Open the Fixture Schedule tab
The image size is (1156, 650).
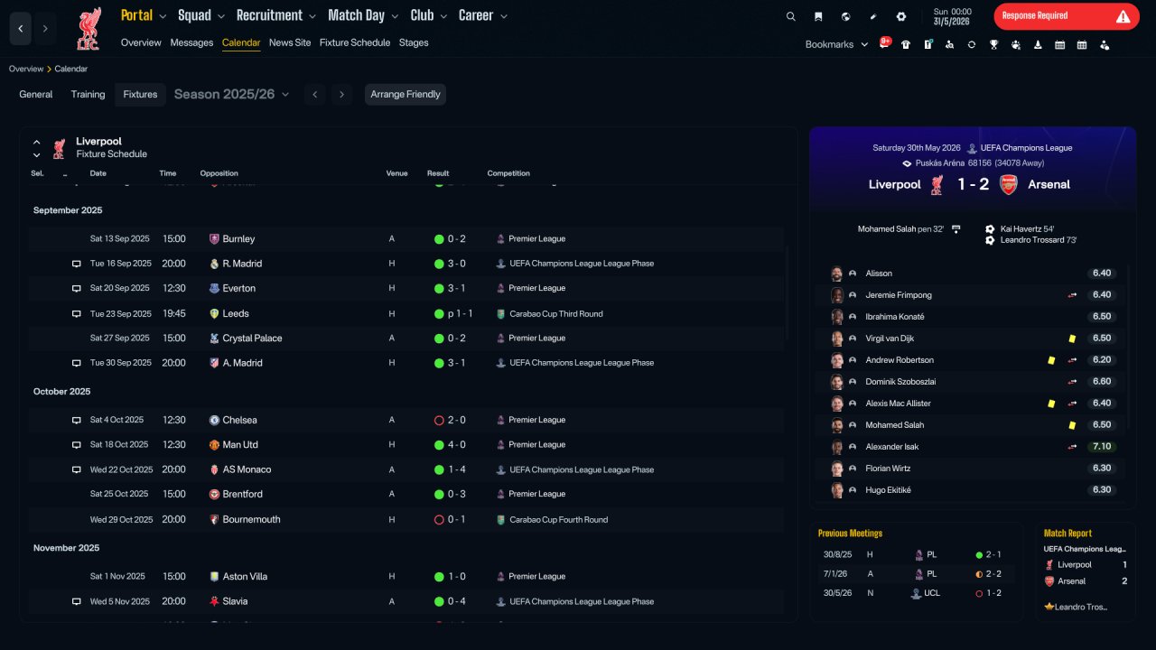tap(355, 42)
